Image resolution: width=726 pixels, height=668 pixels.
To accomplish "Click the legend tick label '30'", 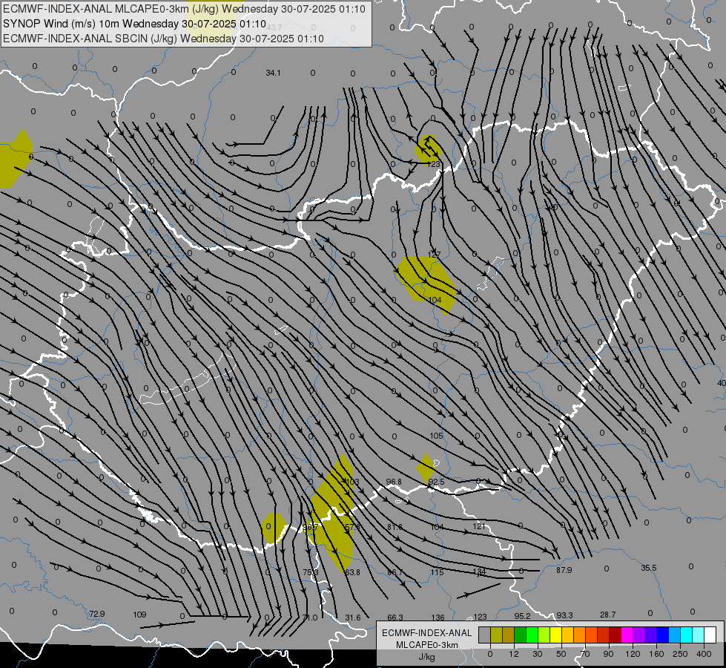I will click(537, 654).
